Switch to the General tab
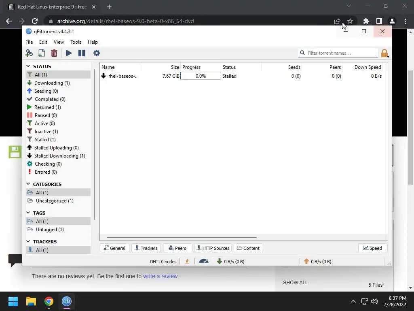 click(114, 248)
